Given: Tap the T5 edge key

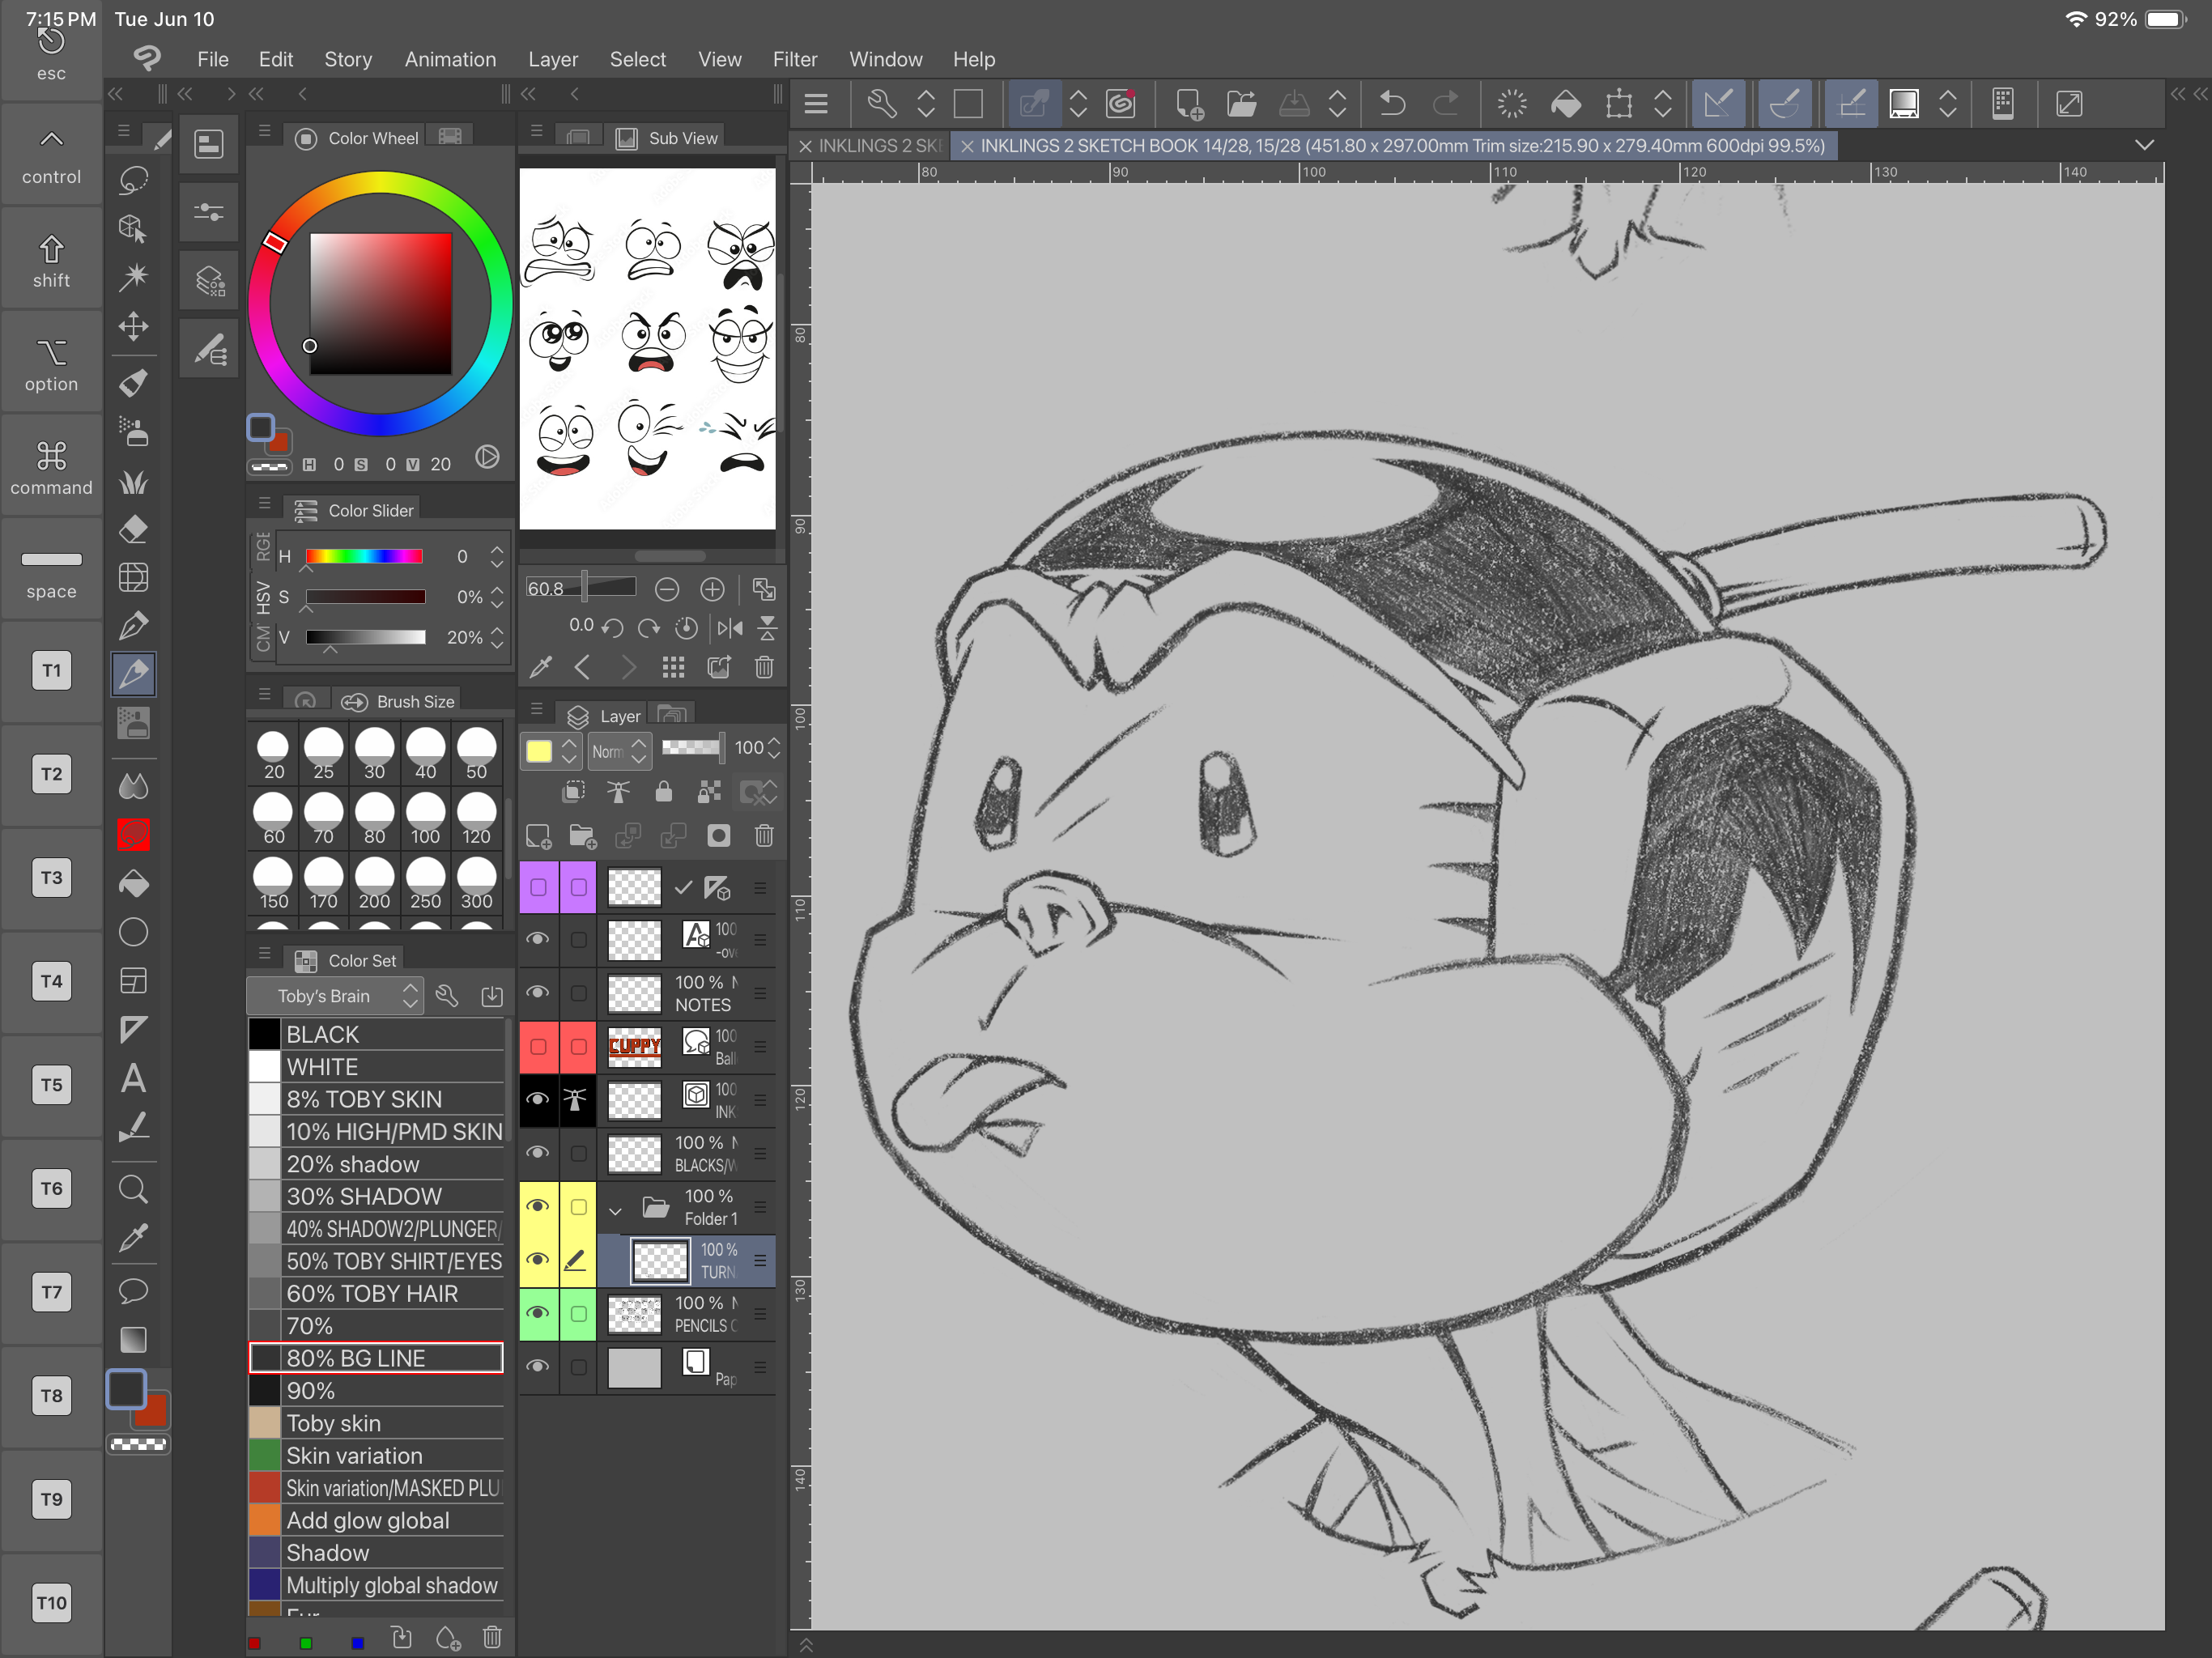Looking at the screenshot, I should [x=51, y=1085].
